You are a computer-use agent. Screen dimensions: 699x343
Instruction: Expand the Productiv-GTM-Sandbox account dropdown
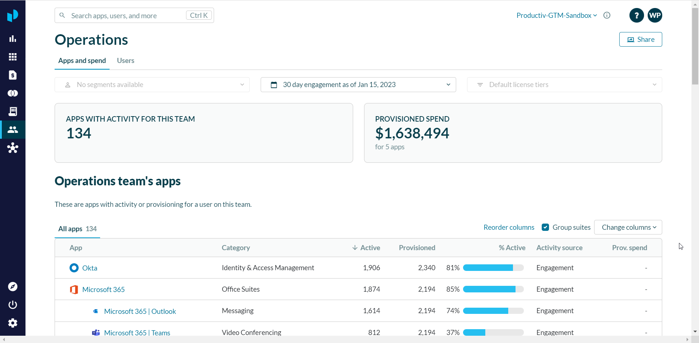point(556,15)
